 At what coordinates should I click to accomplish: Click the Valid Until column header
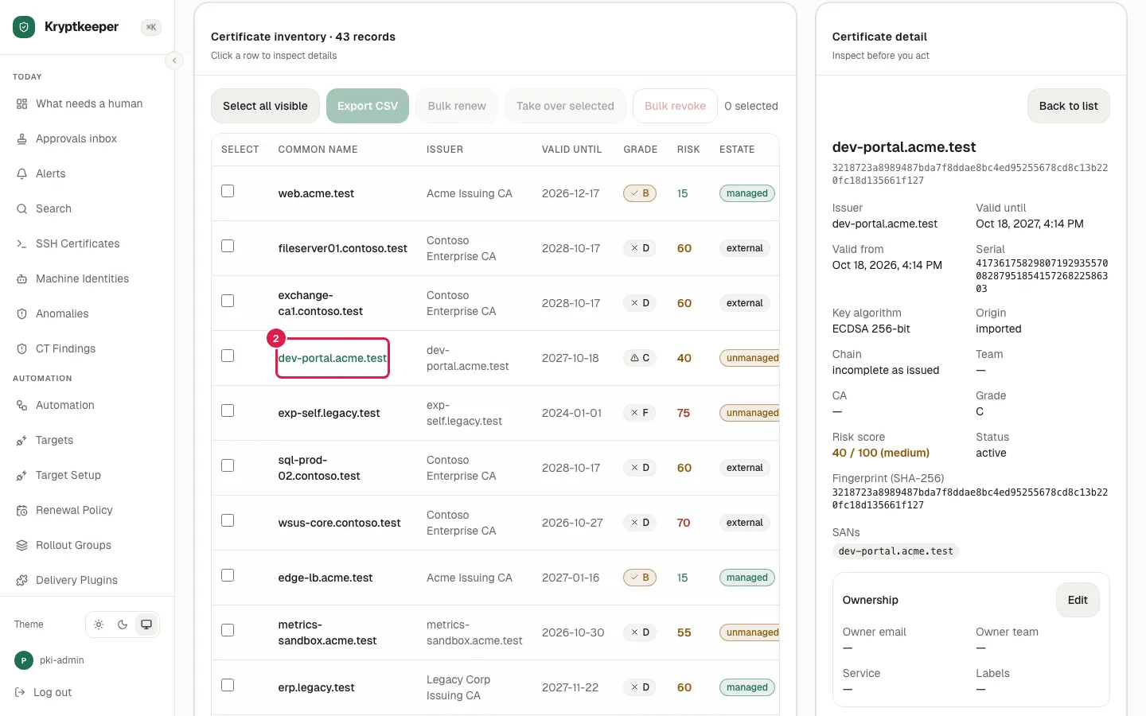coord(571,150)
